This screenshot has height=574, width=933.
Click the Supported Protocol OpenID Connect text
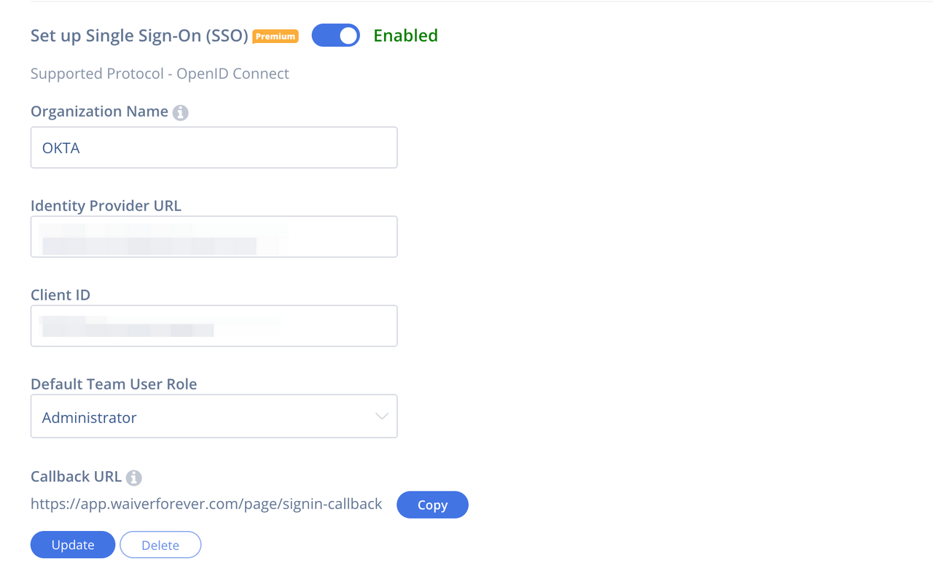(x=160, y=74)
